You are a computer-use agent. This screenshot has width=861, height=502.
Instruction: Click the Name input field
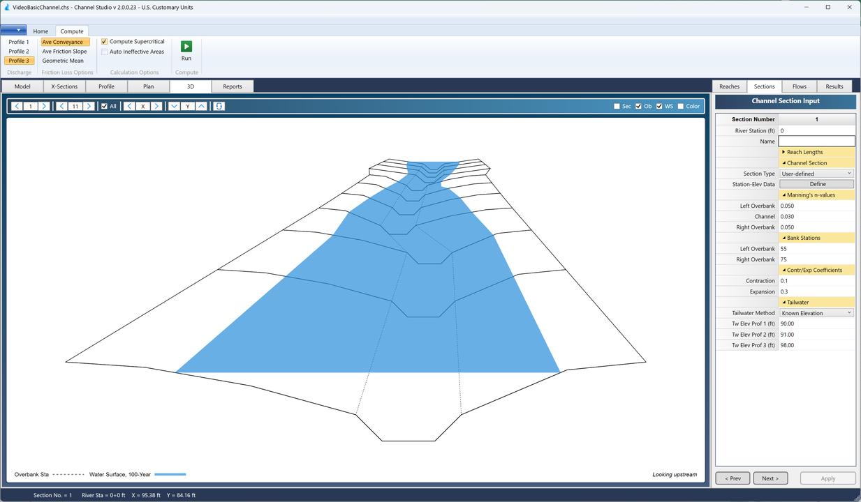tap(816, 141)
